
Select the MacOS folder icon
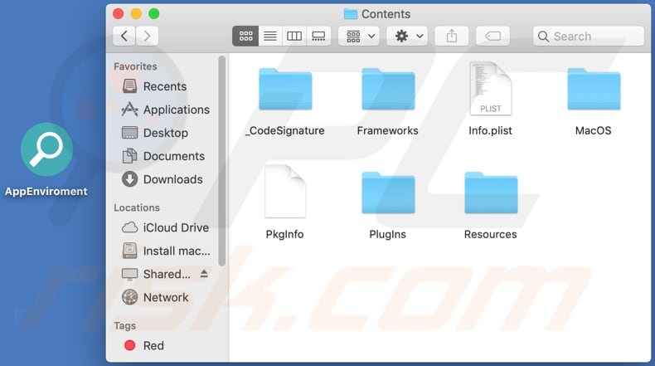pyautogui.click(x=594, y=89)
